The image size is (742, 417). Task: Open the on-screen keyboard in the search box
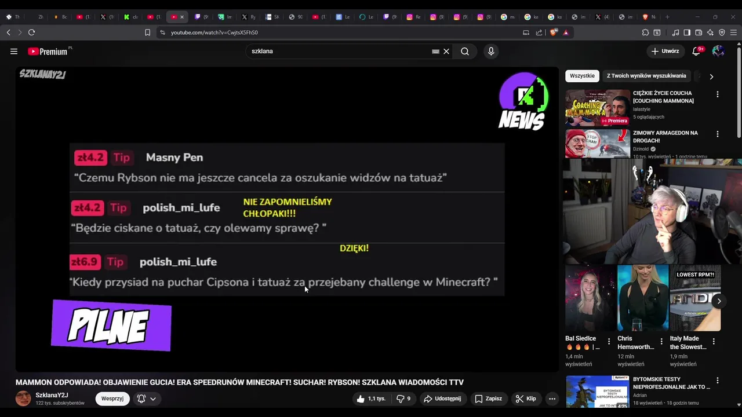[435, 52]
